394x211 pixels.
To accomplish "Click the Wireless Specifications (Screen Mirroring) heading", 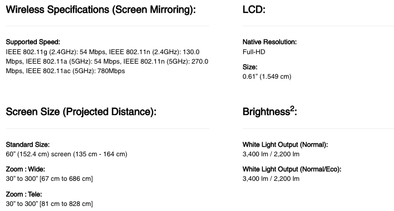I will [101, 10].
